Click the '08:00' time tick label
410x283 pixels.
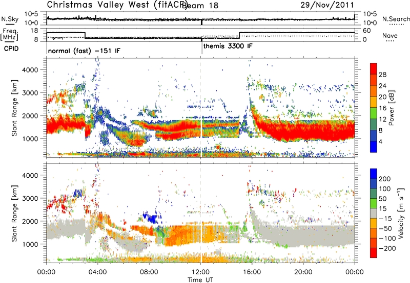(x=149, y=272)
